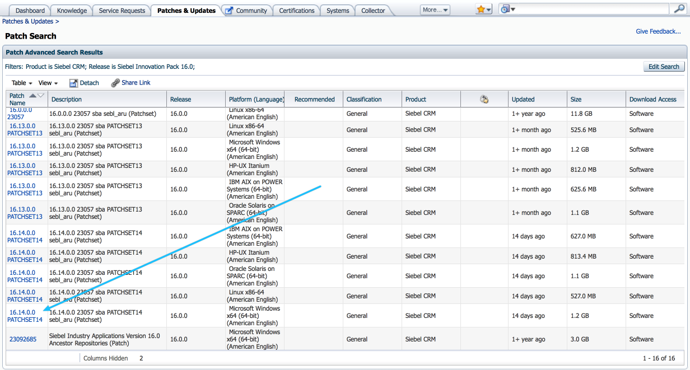The image size is (690, 370).
Task: Open the Knowledge tab
Action: [71, 10]
